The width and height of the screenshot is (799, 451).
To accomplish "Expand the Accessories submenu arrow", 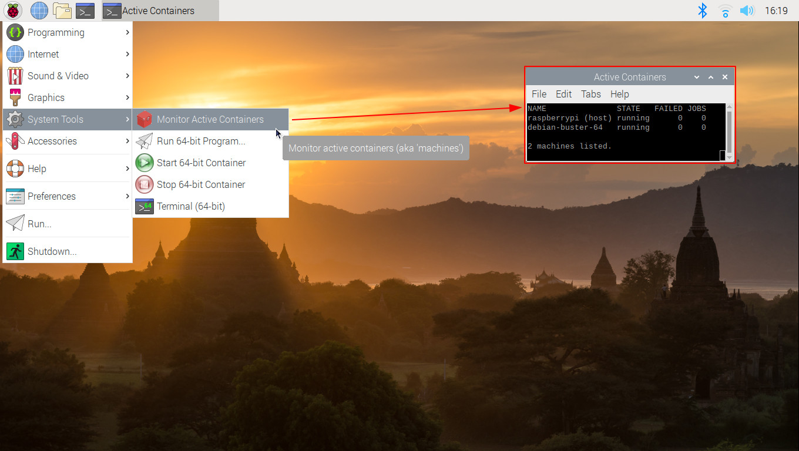I will (x=127, y=141).
